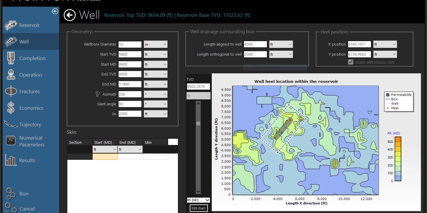Open Operation via the worker icon
This screenshot has width=427, height=213.
click(x=11, y=75)
